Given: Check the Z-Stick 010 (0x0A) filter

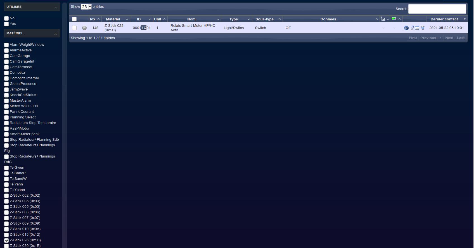Looking at the screenshot, I should click(x=6, y=229).
